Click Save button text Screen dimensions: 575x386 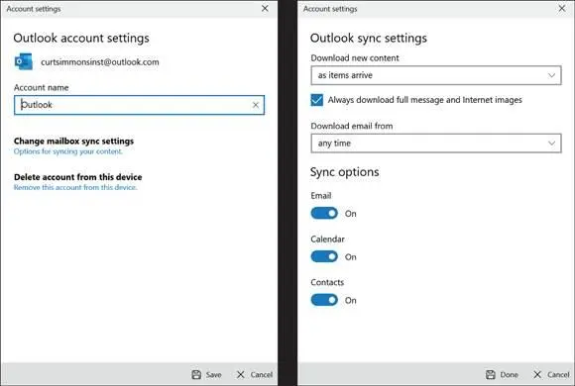point(213,375)
